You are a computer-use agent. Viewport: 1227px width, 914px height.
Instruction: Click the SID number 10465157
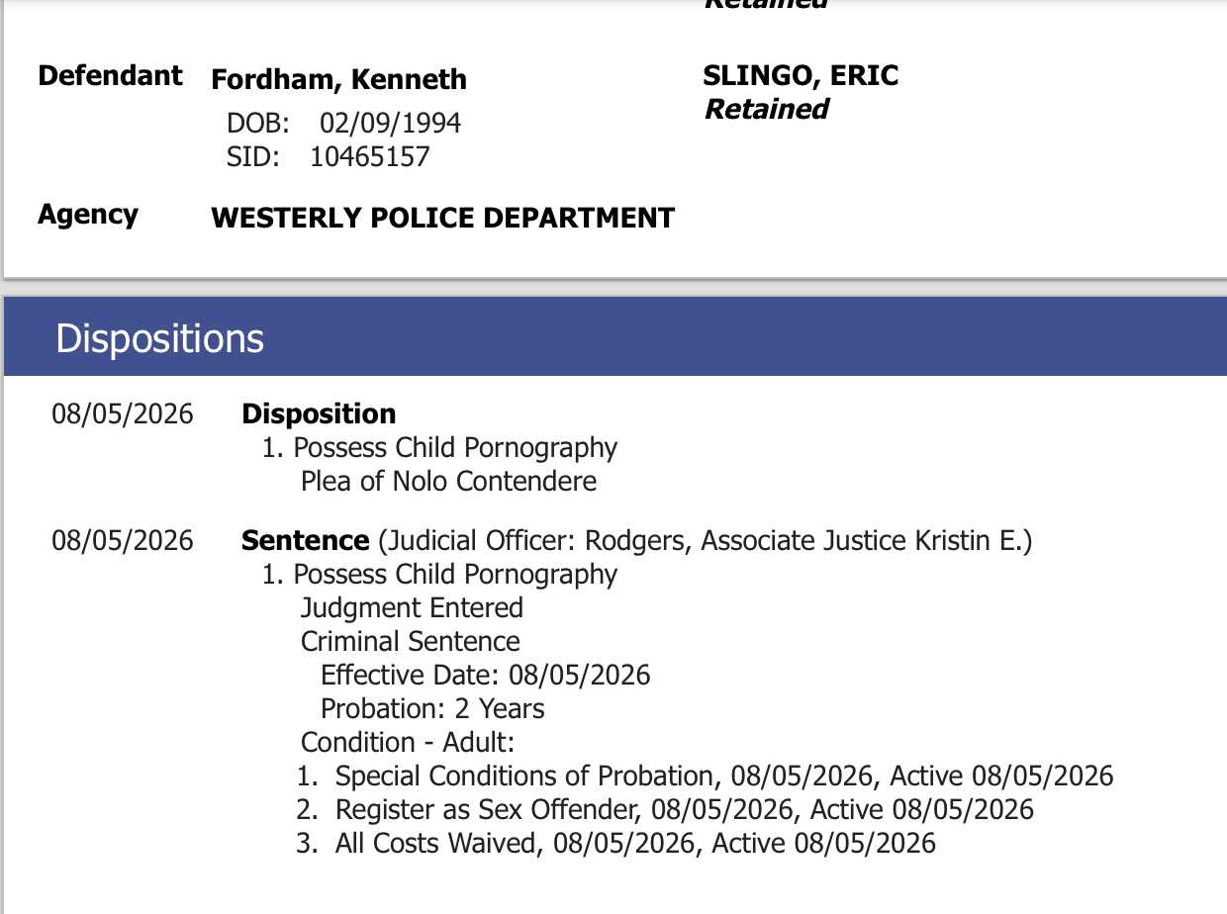click(x=370, y=156)
